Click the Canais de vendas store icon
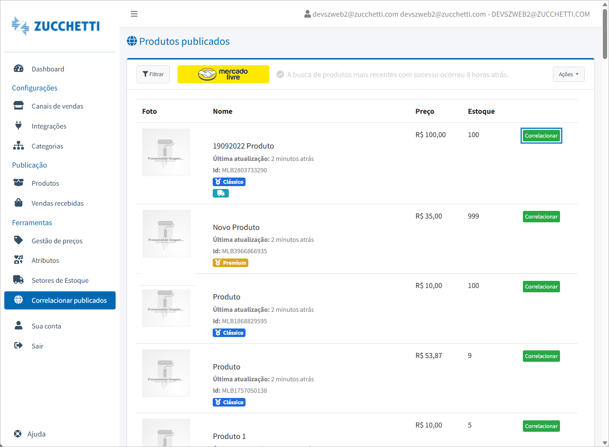Viewport: 609px width, 447px height. pos(19,106)
